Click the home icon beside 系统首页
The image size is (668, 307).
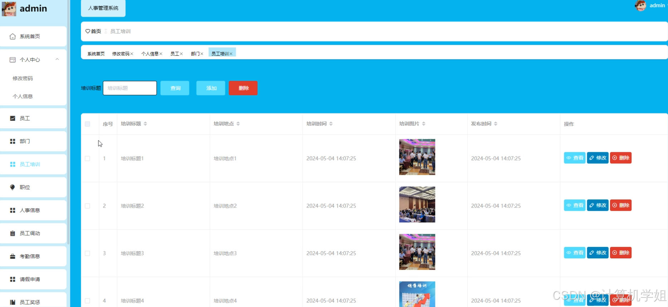point(13,36)
